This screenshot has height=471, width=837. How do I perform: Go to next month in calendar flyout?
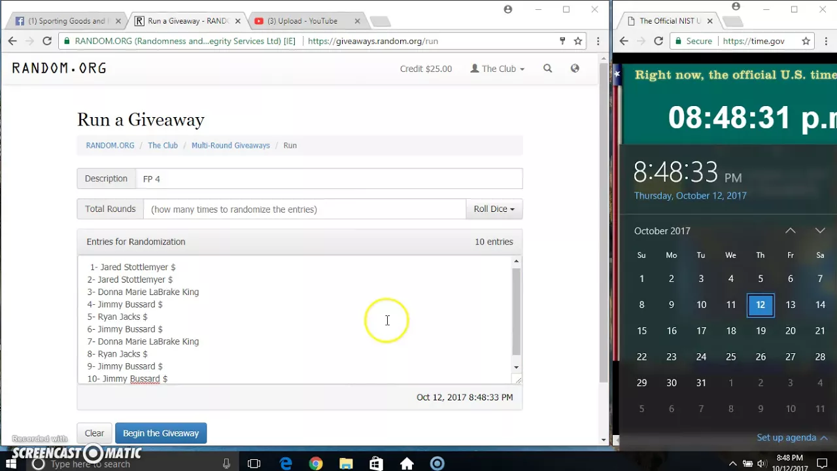(820, 230)
